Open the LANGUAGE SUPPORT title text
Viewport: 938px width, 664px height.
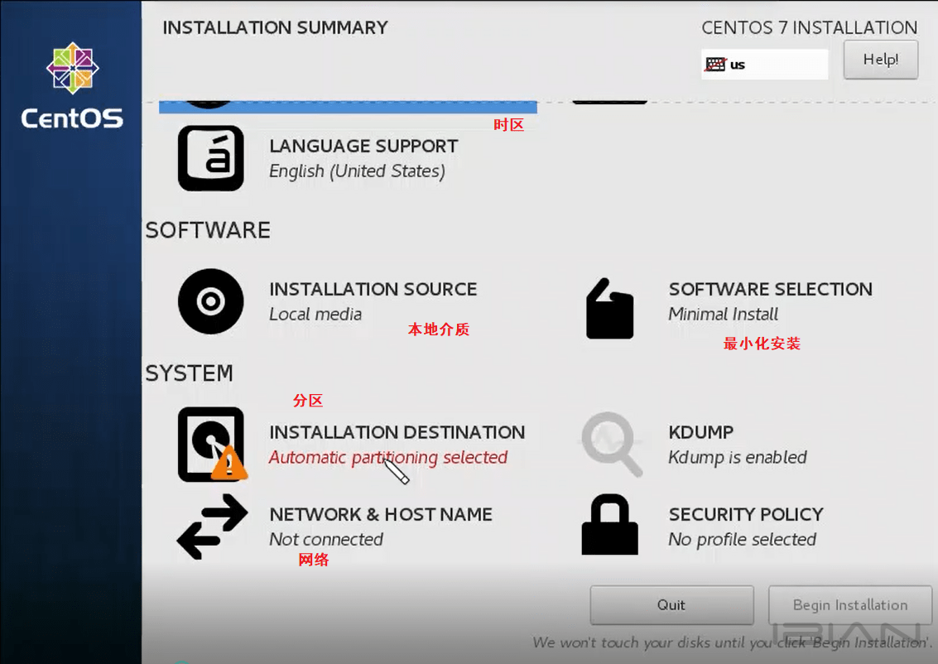[363, 146]
